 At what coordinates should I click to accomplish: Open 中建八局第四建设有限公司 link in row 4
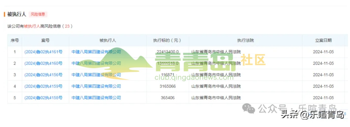pos(96,86)
